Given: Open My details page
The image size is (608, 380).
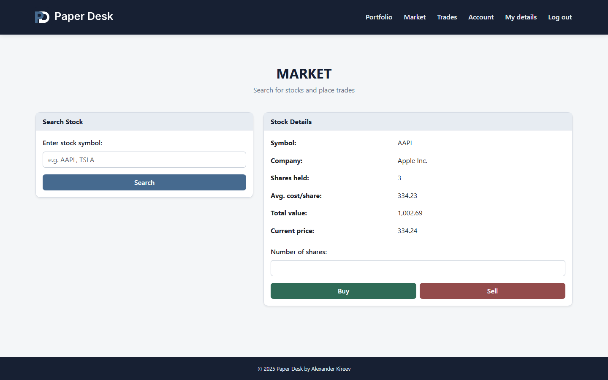Looking at the screenshot, I should click(x=521, y=17).
